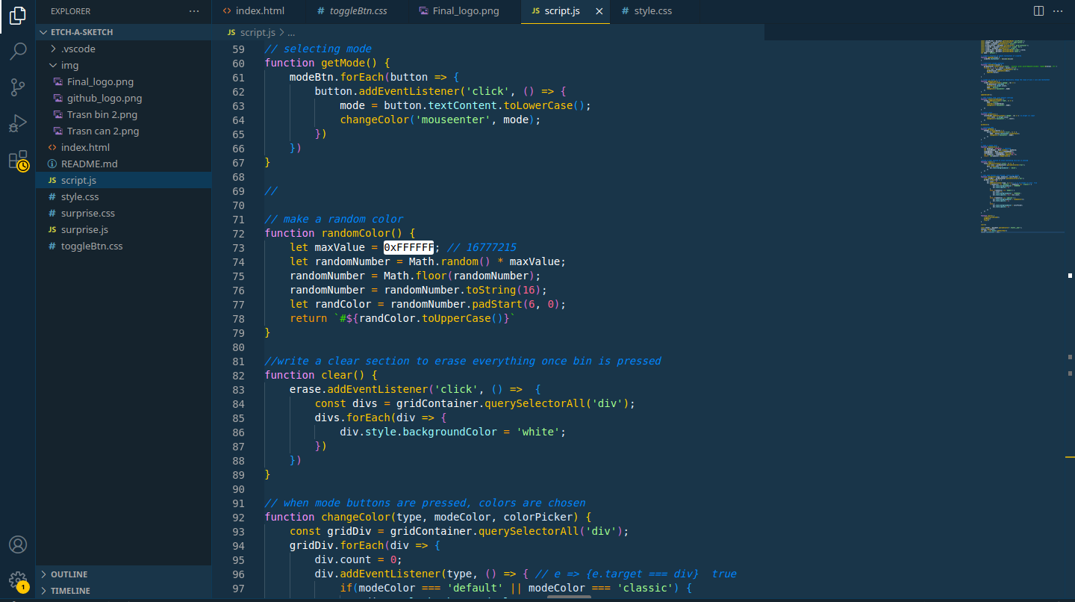Open the Source Control view
This screenshot has height=602, width=1075.
18,87
